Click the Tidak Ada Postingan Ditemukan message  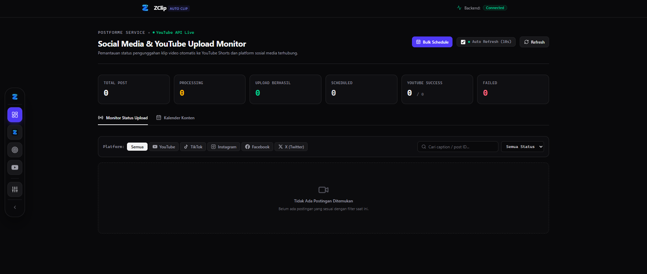coord(323,201)
